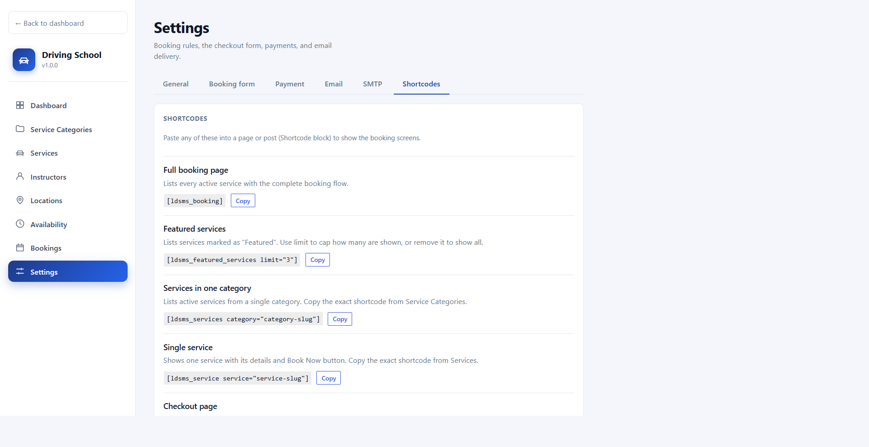Click the Settings sliders icon
This screenshot has height=447, width=869.
20,271
